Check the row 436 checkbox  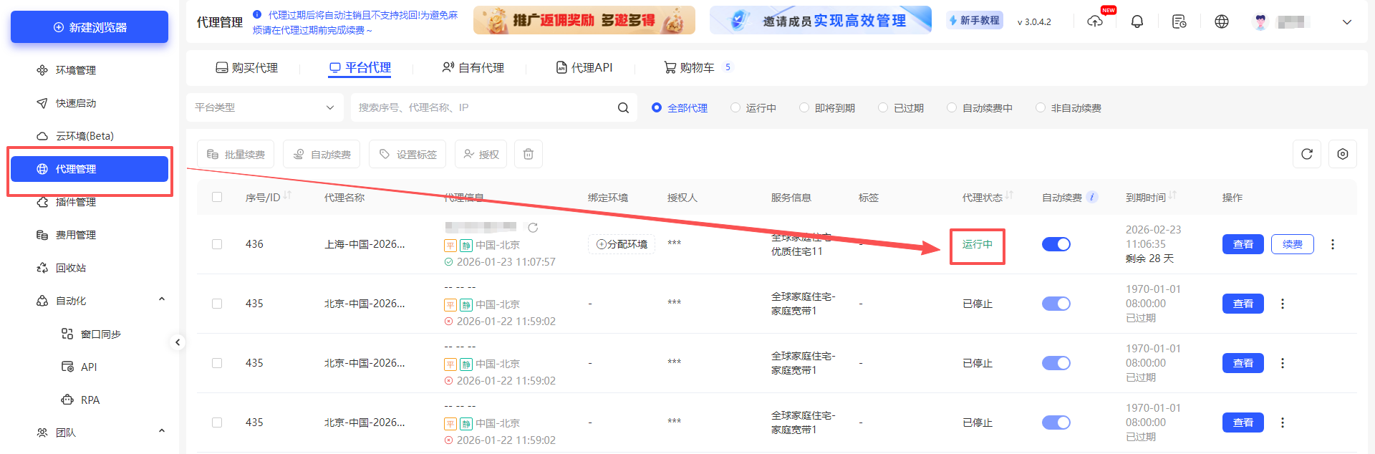tap(217, 244)
